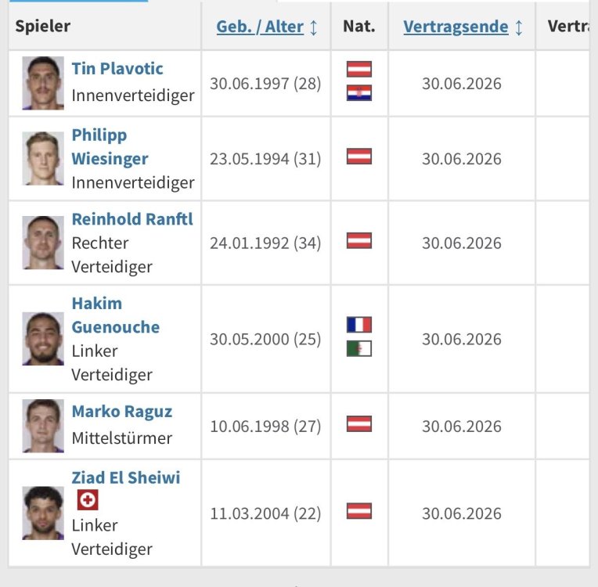Click Hakim Guenouche's French flag icon

[359, 324]
